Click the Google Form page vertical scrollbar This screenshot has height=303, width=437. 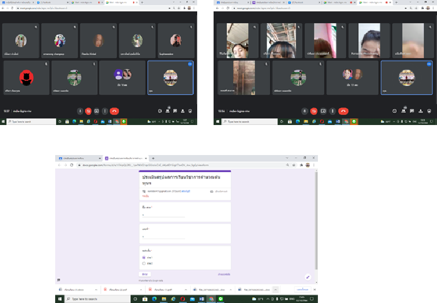[315, 218]
